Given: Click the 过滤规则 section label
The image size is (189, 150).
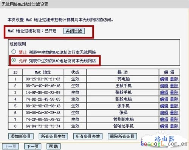Looking at the screenshot, I should click(18, 44).
